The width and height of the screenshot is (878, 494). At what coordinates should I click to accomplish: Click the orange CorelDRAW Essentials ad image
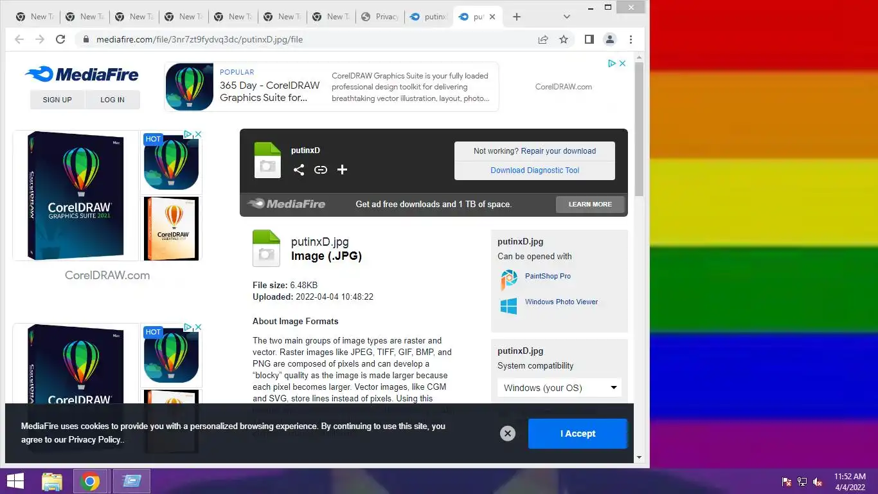pos(171,228)
